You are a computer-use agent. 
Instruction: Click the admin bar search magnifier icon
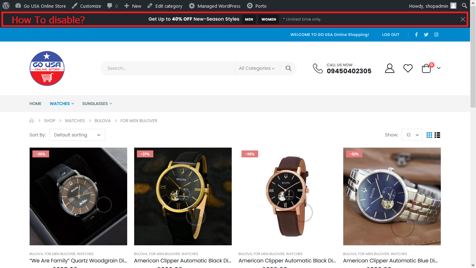[x=465, y=6]
